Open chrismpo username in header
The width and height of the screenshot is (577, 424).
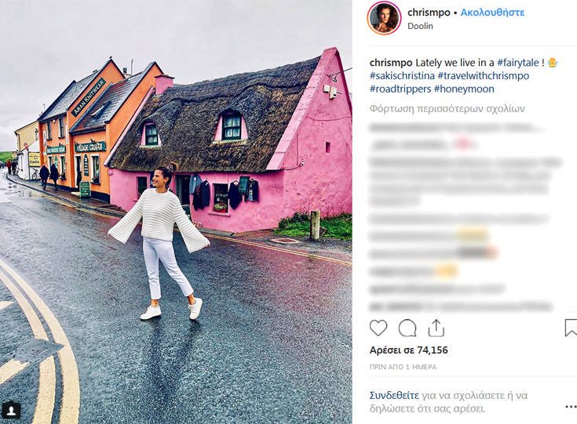pos(429,13)
